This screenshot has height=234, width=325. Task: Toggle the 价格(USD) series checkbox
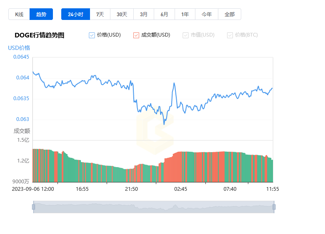pyautogui.click(x=92, y=35)
